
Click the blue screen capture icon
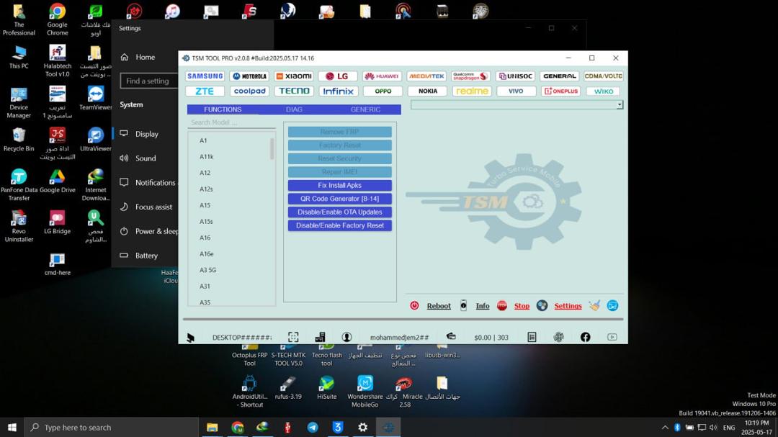(x=613, y=305)
